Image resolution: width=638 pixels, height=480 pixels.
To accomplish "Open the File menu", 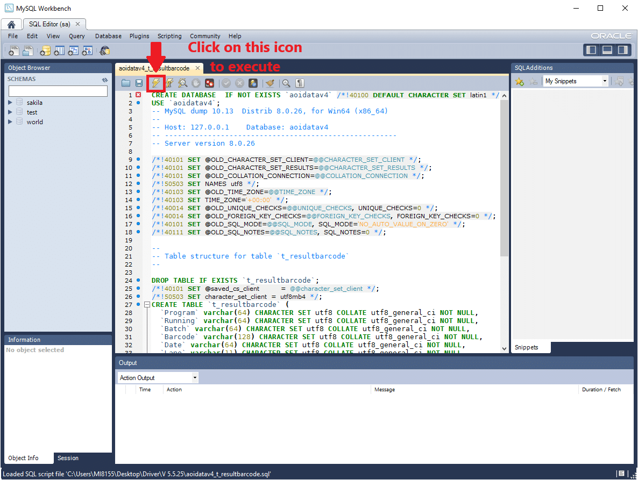I will pyautogui.click(x=13, y=36).
